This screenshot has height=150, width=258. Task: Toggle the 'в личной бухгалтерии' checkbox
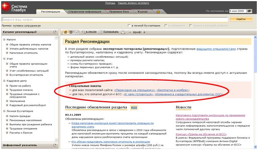click(x=129, y=26)
